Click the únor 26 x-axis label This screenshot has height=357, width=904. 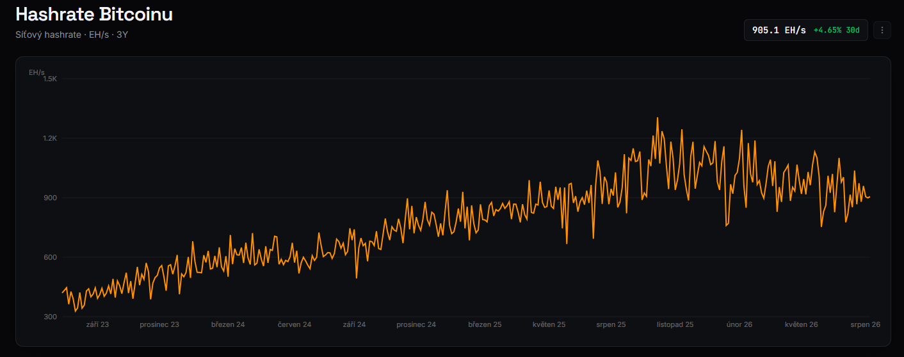739,325
